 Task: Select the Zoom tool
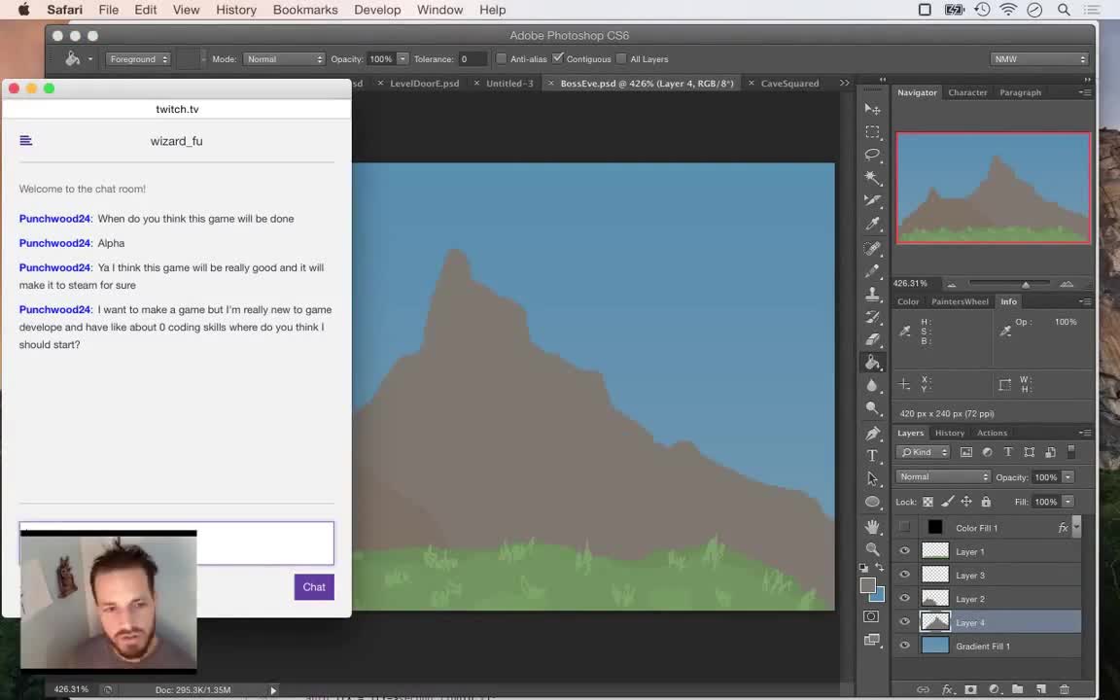[x=872, y=549]
